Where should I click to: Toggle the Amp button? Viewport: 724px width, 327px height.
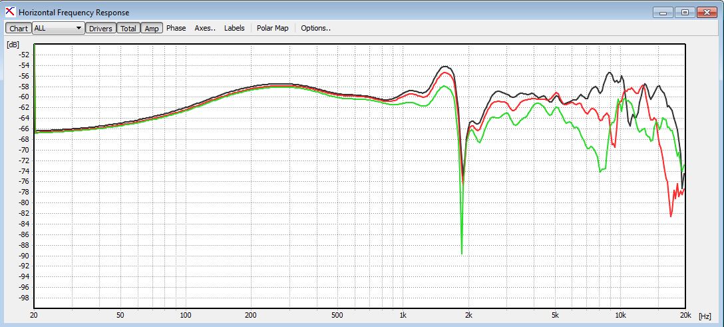(x=152, y=28)
